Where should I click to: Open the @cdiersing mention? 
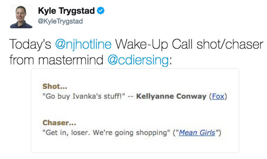tap(138, 60)
